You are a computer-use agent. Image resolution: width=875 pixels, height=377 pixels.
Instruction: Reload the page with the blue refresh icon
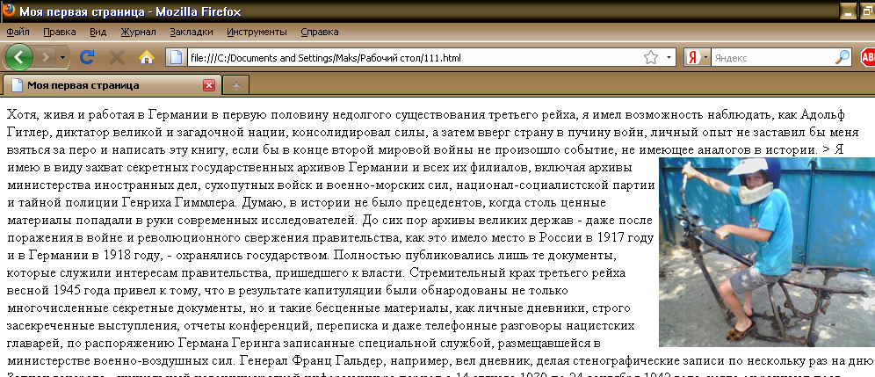[87, 57]
